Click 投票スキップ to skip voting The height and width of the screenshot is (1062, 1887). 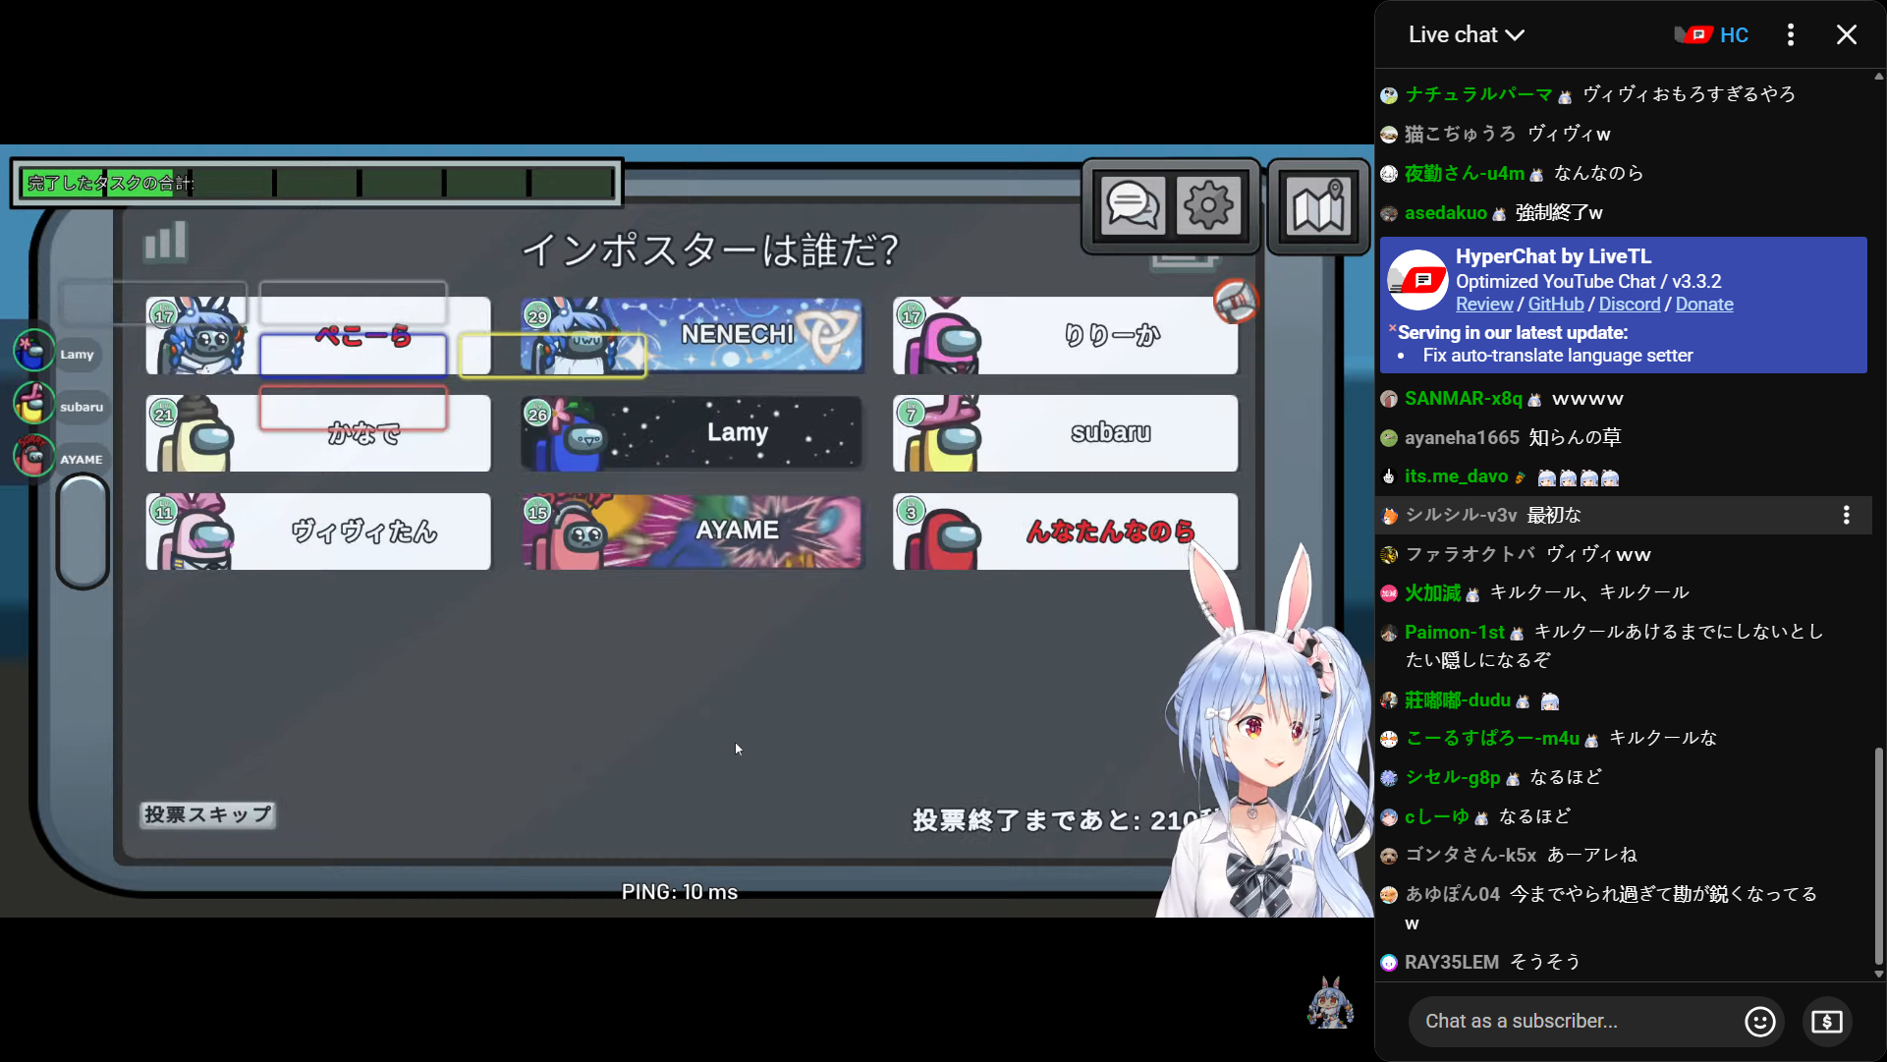tap(207, 814)
